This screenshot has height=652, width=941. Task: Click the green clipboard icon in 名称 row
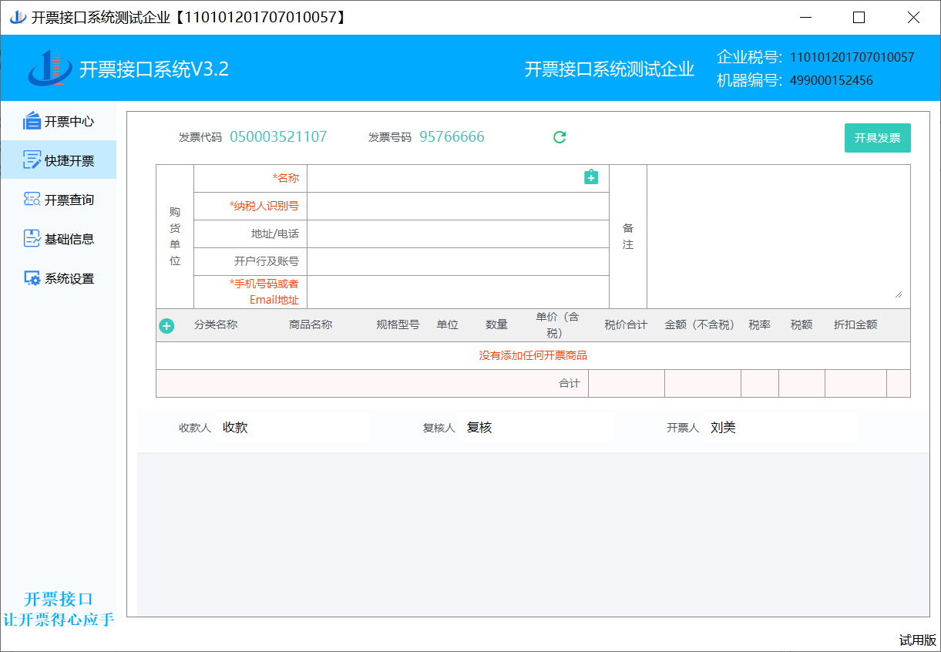[x=591, y=177]
